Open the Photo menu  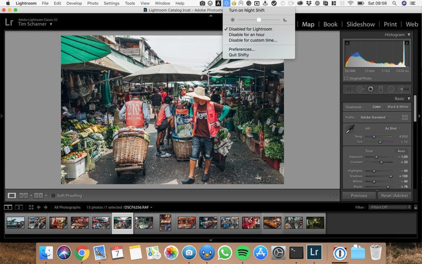click(x=93, y=3)
